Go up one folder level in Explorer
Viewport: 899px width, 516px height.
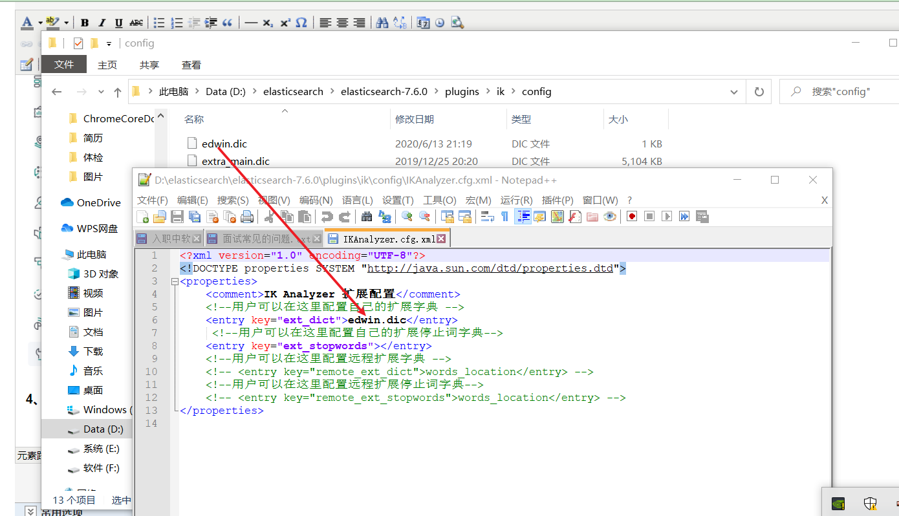[118, 92]
